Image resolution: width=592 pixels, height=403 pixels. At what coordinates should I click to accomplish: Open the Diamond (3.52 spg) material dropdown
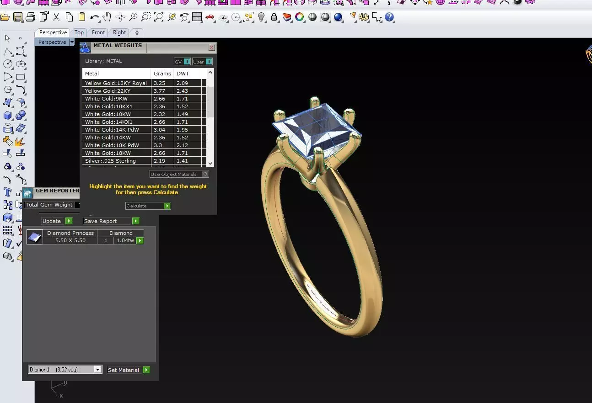(65, 370)
